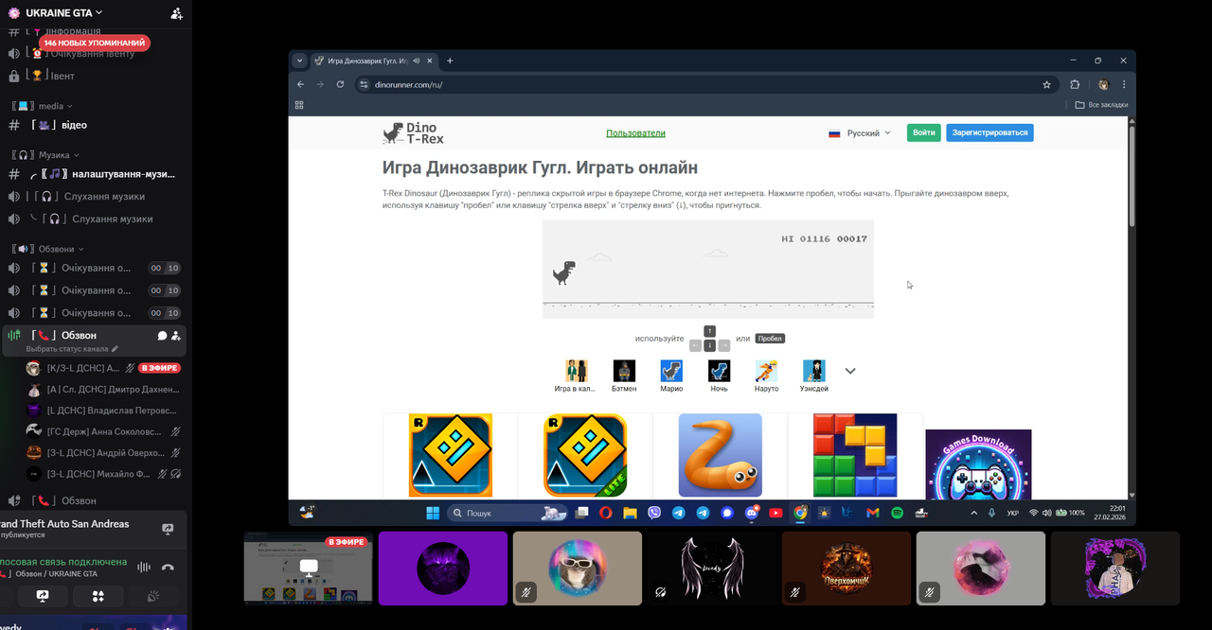Image resolution: width=1212 pixels, height=630 pixels.
Task: View site information icon in address bar
Action: pyautogui.click(x=364, y=84)
